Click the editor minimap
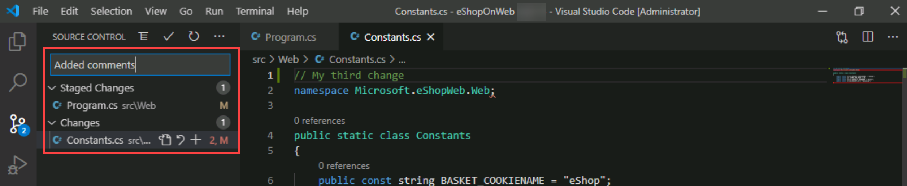 click(867, 76)
